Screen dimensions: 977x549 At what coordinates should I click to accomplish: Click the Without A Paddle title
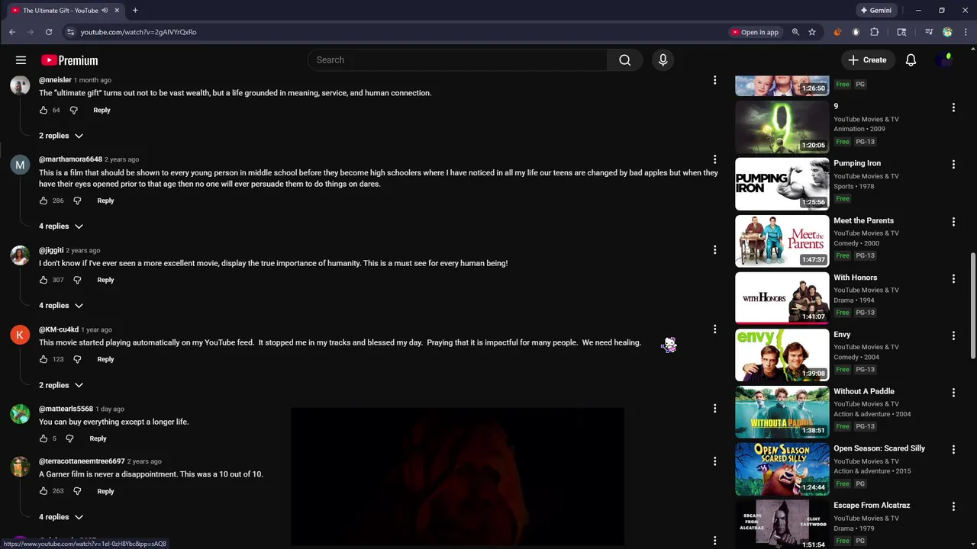click(x=863, y=391)
